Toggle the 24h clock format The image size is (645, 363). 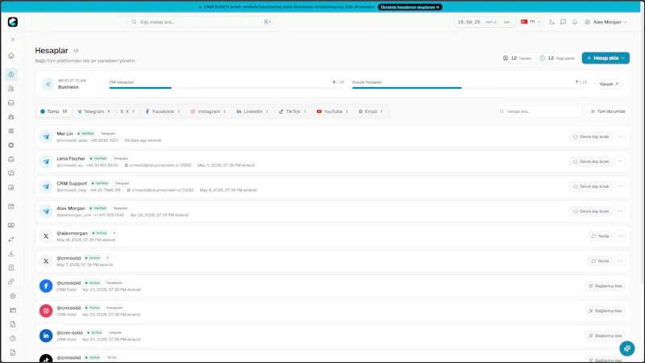(x=506, y=23)
